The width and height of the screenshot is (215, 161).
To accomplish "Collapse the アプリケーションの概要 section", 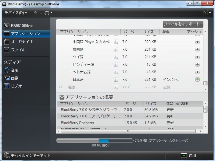I will [x=62, y=97].
